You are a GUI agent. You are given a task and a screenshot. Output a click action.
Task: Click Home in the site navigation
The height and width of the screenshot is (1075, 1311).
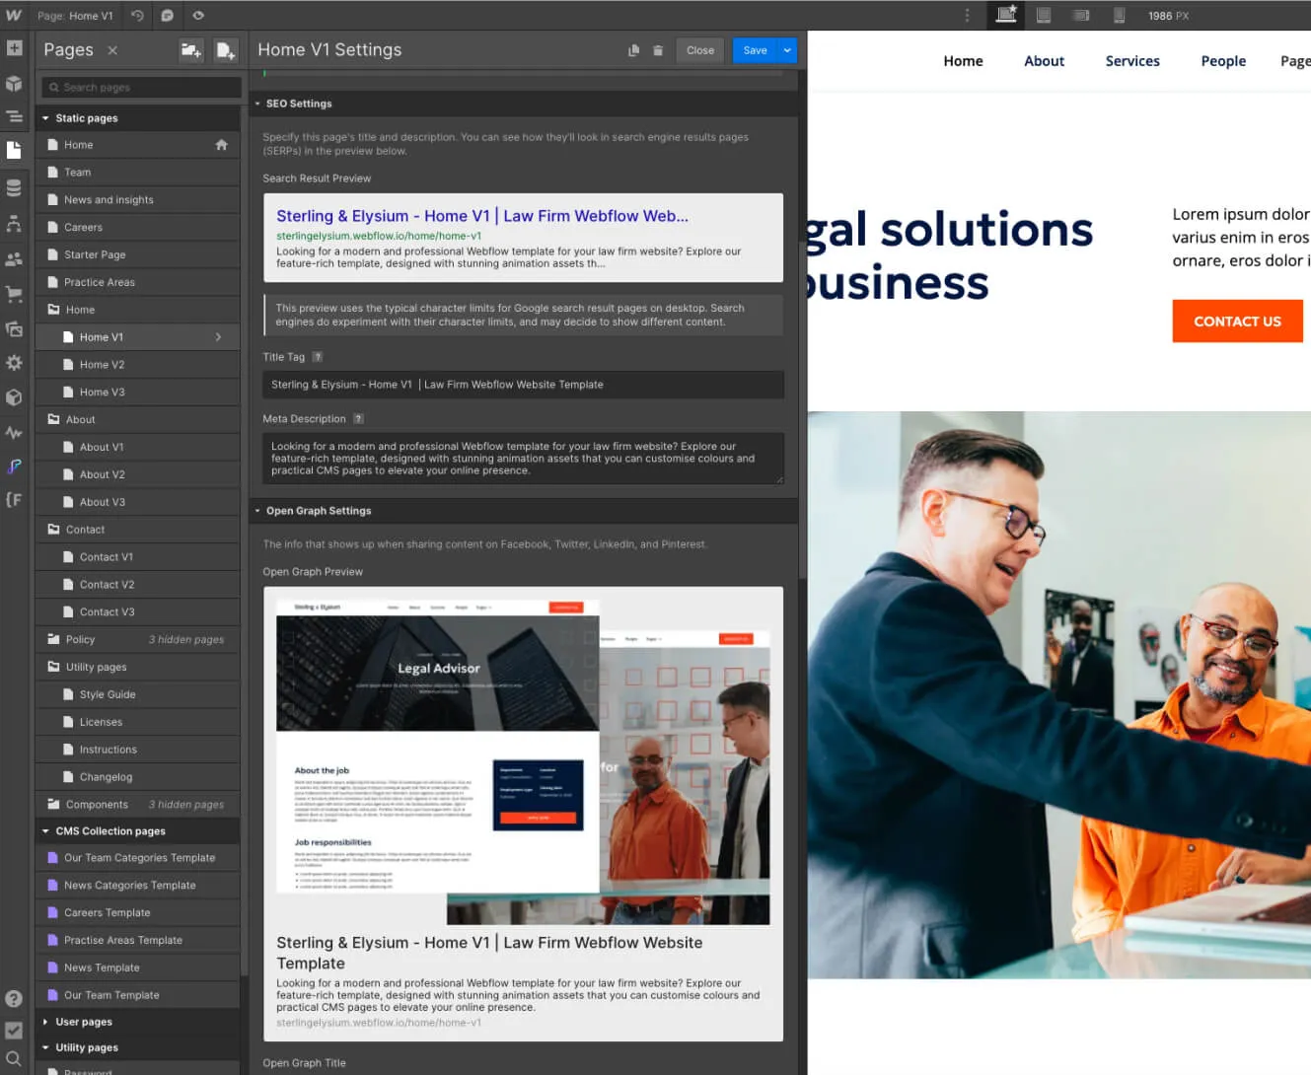tap(963, 61)
